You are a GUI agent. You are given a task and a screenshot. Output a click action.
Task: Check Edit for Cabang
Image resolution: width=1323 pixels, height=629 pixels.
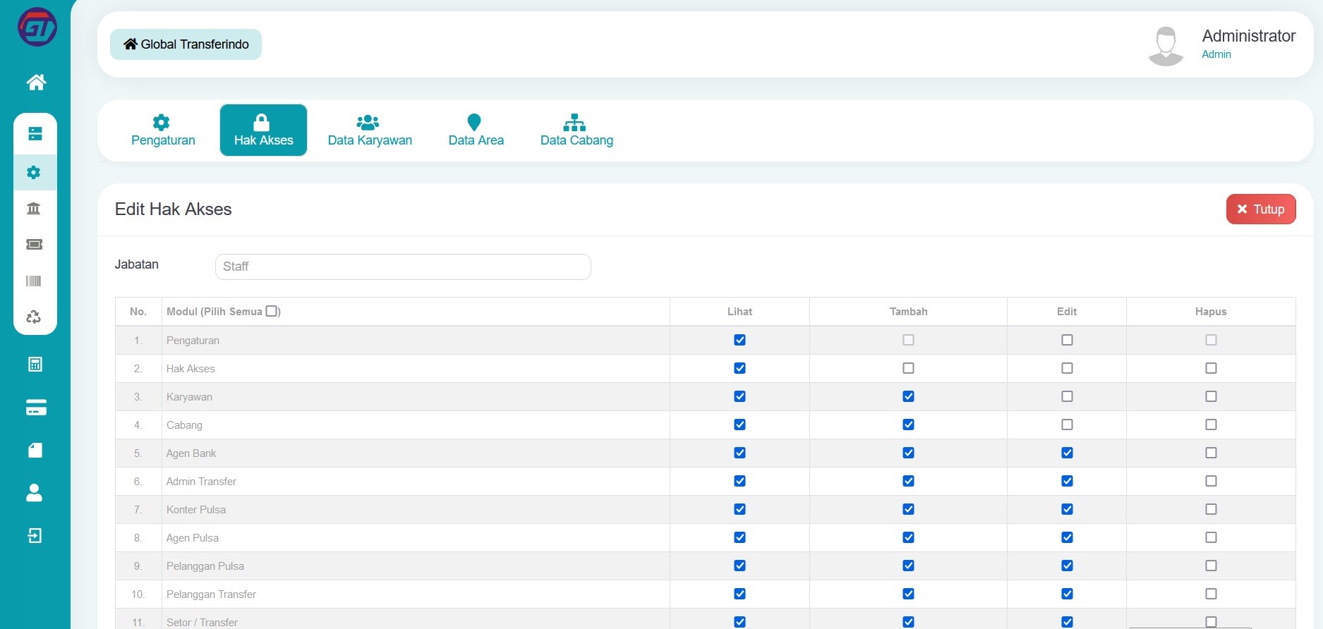(1067, 425)
